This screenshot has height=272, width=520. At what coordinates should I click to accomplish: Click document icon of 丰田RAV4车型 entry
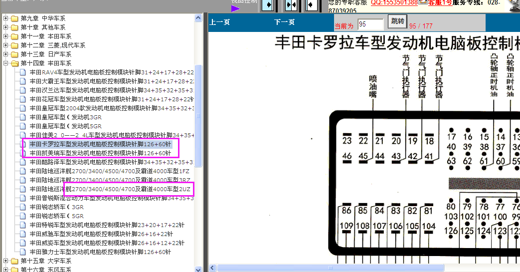pyautogui.click(x=23, y=72)
